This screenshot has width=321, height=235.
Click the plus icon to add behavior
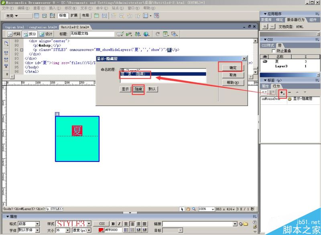[x=282, y=93]
